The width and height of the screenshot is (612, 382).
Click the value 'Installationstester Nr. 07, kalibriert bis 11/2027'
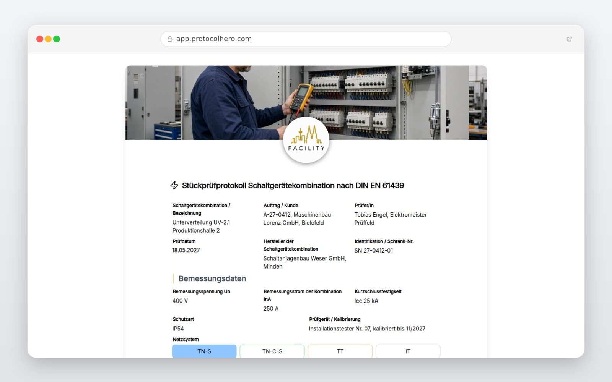click(367, 329)
